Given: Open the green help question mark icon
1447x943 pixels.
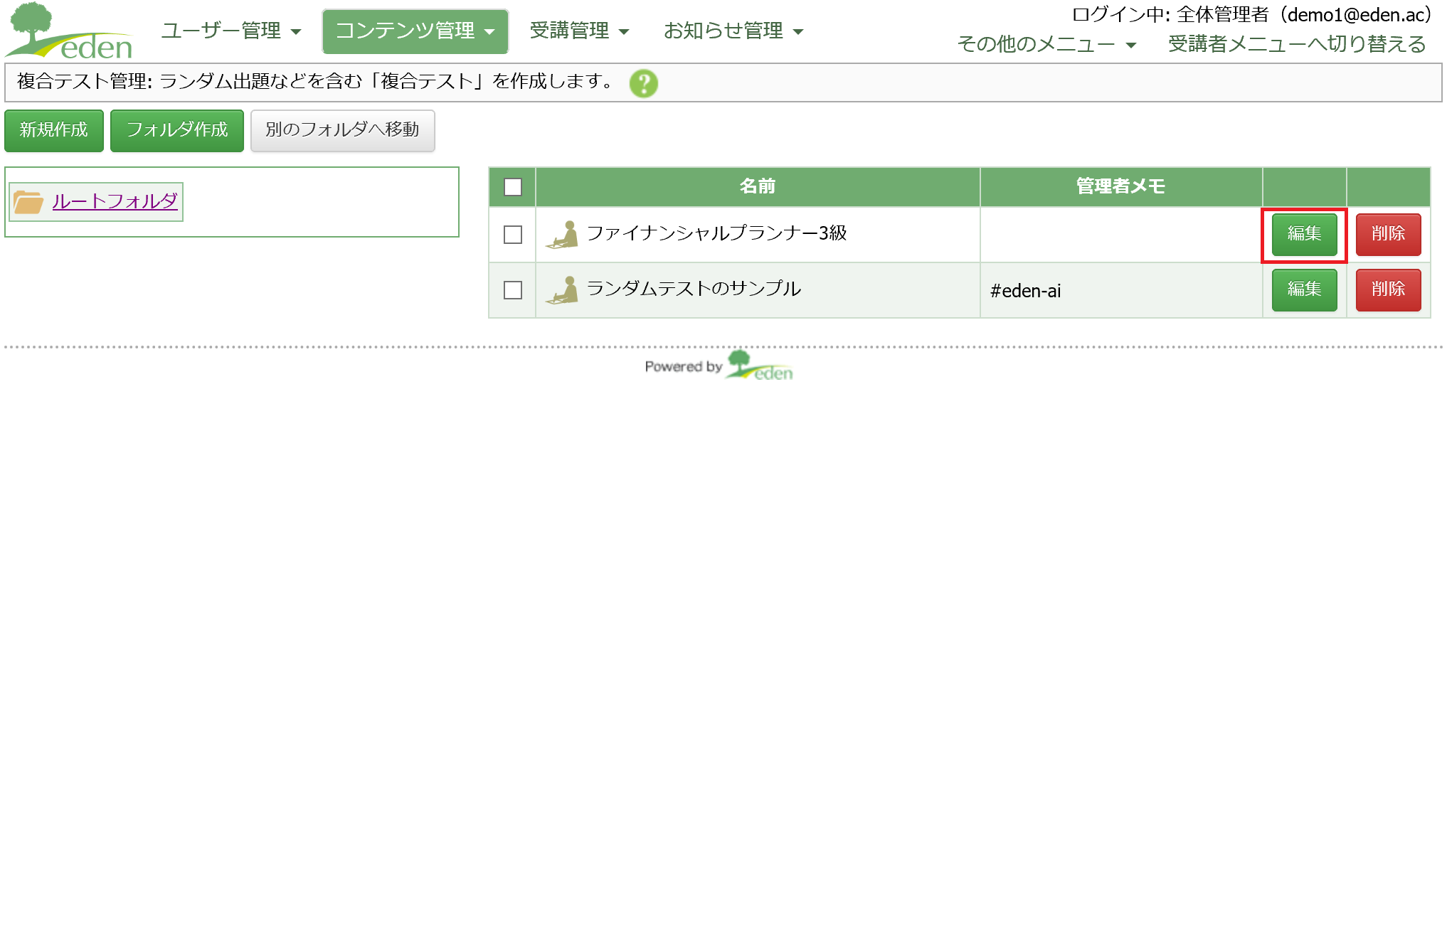Looking at the screenshot, I should coord(644,83).
